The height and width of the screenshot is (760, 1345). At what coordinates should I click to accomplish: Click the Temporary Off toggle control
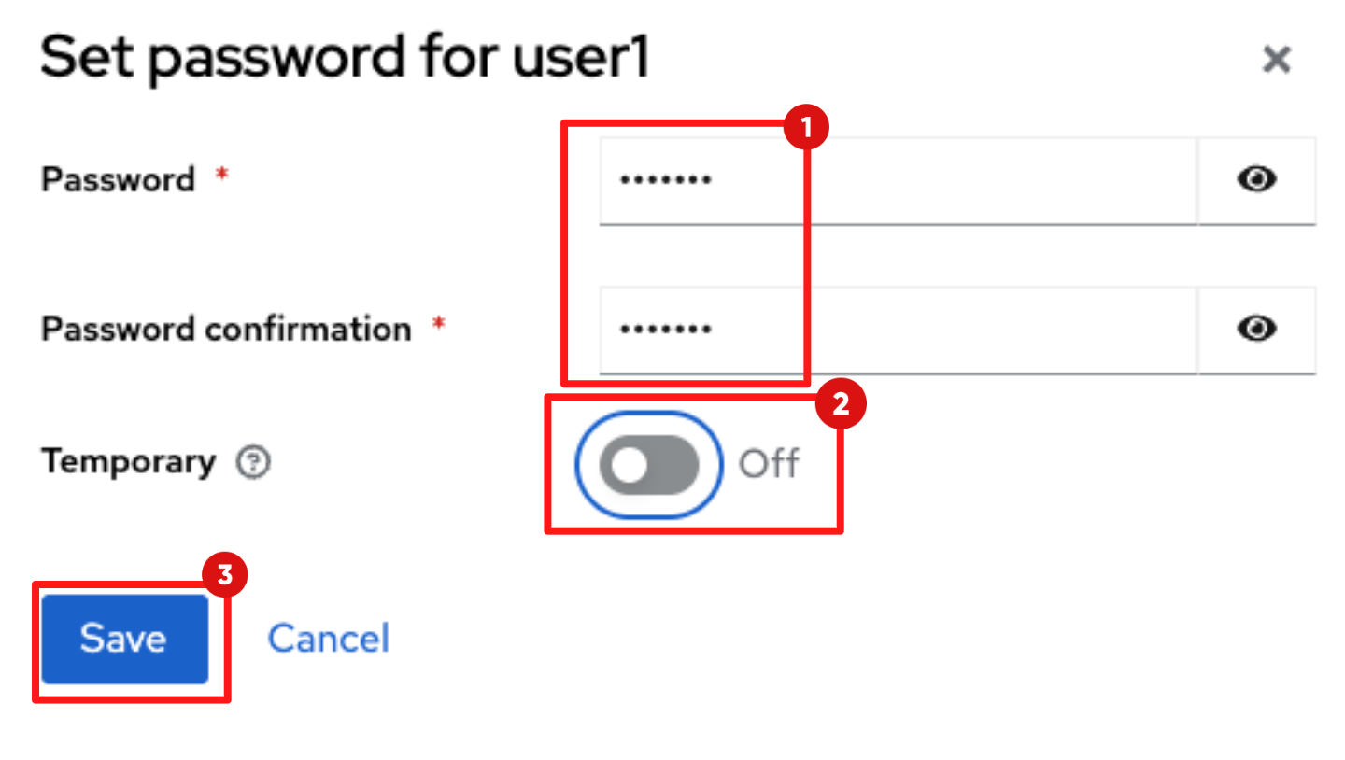pyautogui.click(x=648, y=464)
